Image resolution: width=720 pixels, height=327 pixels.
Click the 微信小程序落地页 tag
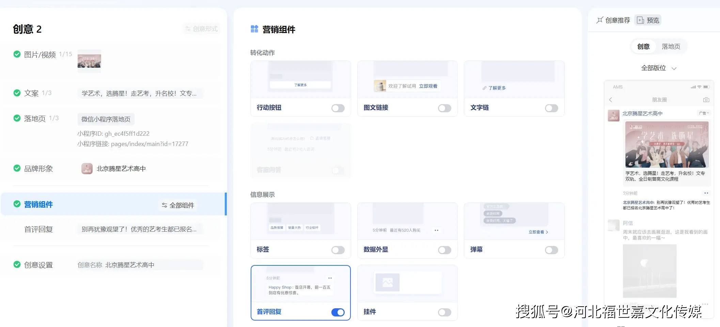[x=106, y=119]
